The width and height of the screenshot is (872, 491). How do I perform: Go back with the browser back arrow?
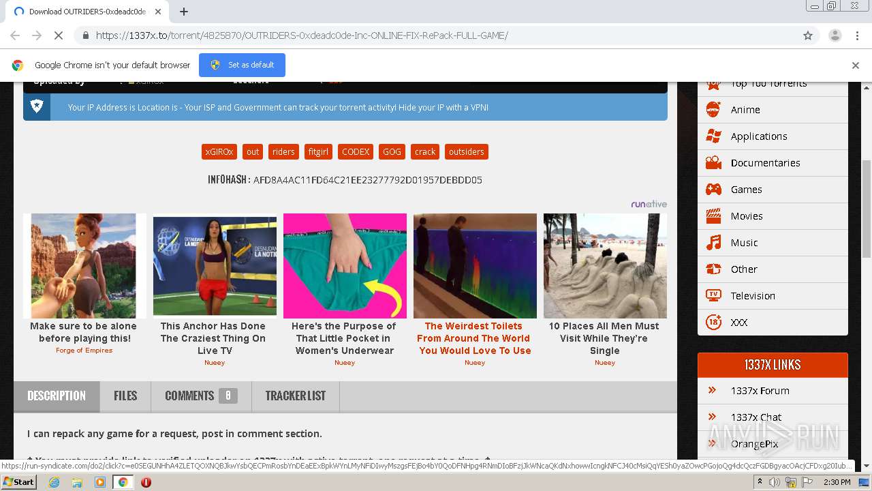tap(15, 35)
